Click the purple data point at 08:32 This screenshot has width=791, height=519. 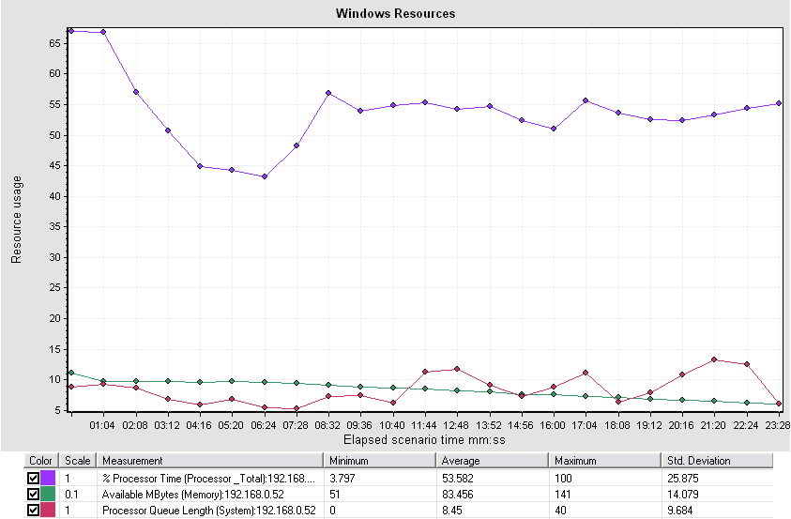(328, 93)
